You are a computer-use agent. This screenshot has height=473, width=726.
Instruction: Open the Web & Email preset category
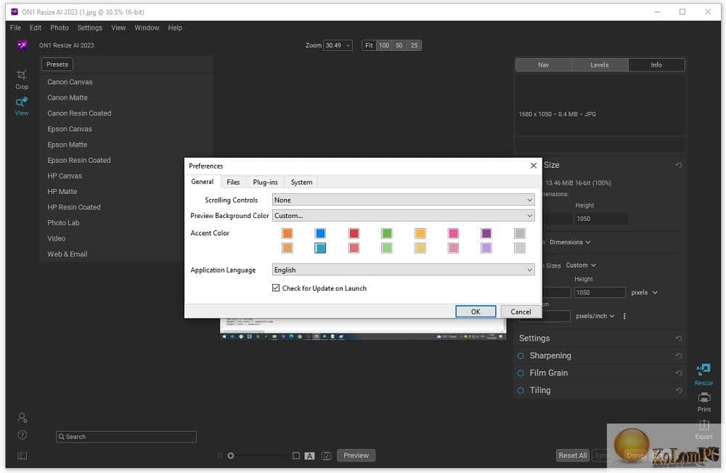pyautogui.click(x=67, y=254)
